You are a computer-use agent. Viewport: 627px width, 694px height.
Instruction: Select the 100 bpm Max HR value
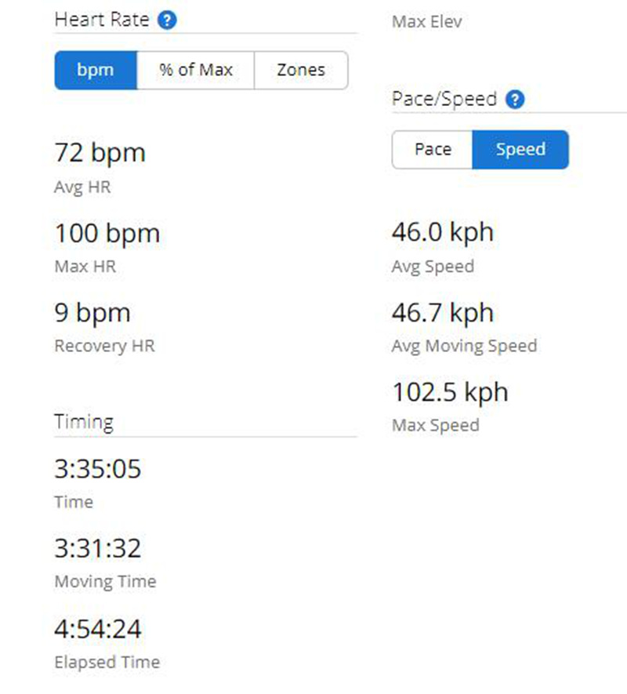click(107, 234)
